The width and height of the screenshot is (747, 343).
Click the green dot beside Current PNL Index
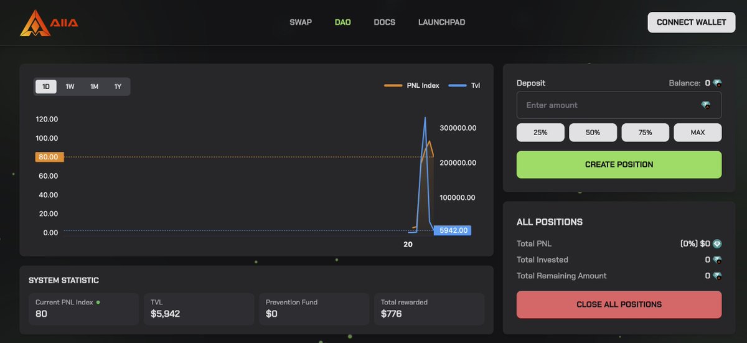(x=98, y=302)
